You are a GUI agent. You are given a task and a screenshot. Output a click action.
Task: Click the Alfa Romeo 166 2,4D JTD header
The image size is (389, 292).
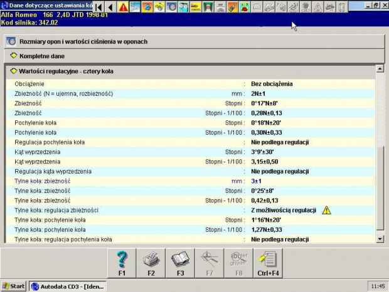coord(55,15)
